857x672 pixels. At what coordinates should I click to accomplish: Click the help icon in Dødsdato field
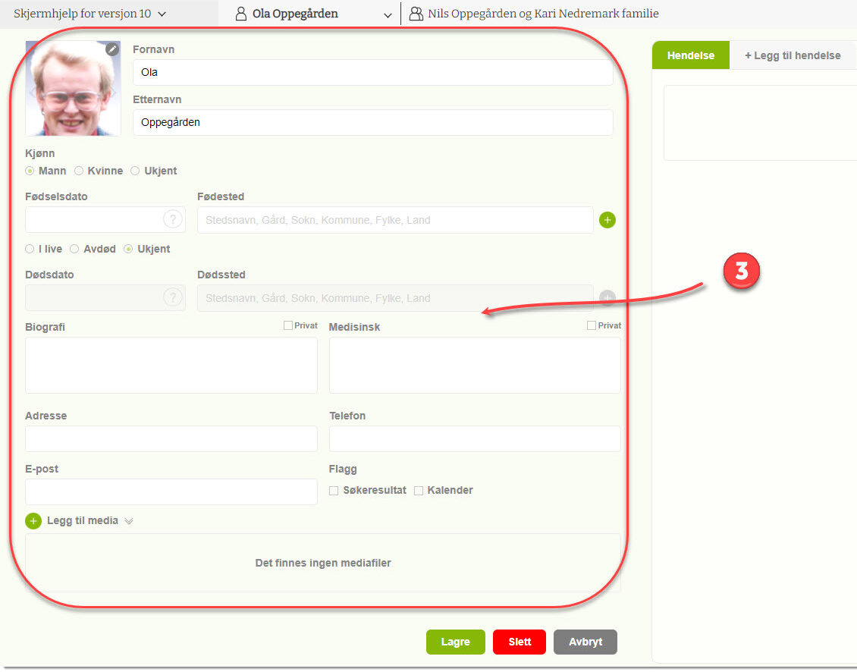point(173,298)
